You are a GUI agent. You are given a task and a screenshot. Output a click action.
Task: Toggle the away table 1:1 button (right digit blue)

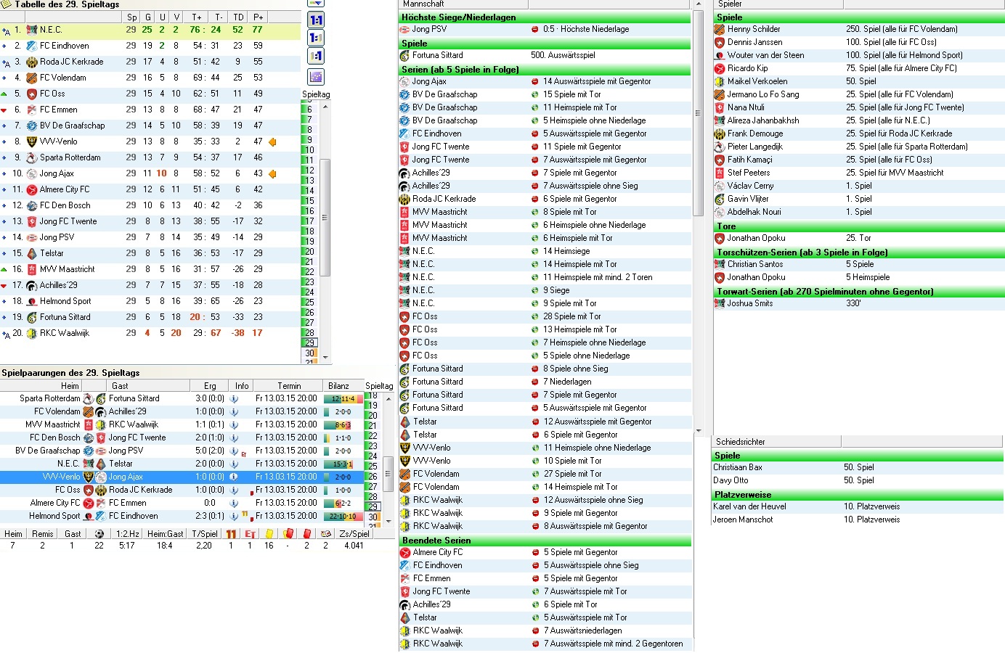(x=316, y=56)
